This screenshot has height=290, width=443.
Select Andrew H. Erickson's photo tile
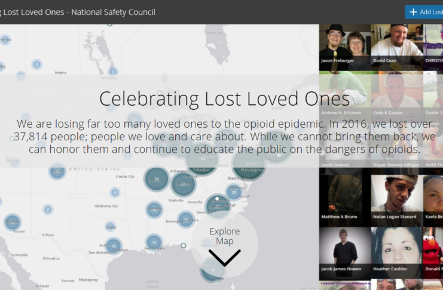tap(345, 97)
